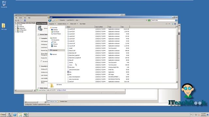Open File menu in Server Manager
209x117 pixels.
pos(16,18)
